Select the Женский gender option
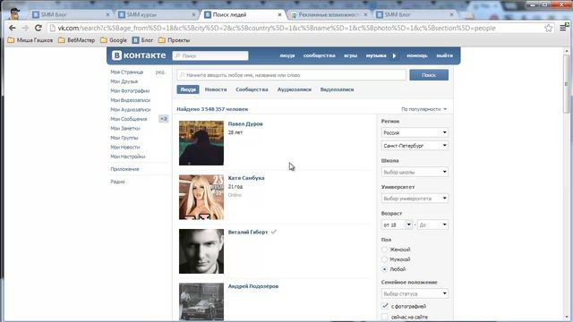Screen dimensions: 573x322 click(x=384, y=250)
